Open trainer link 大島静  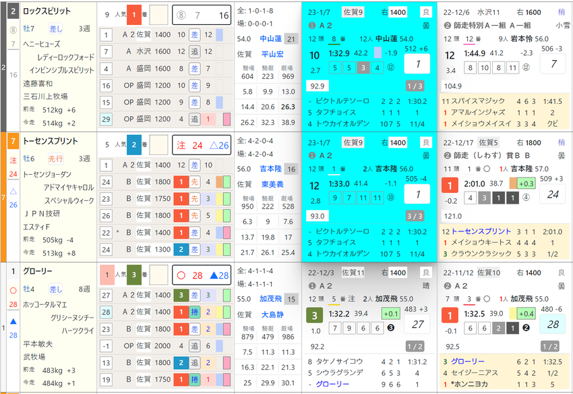pyautogui.click(x=272, y=314)
